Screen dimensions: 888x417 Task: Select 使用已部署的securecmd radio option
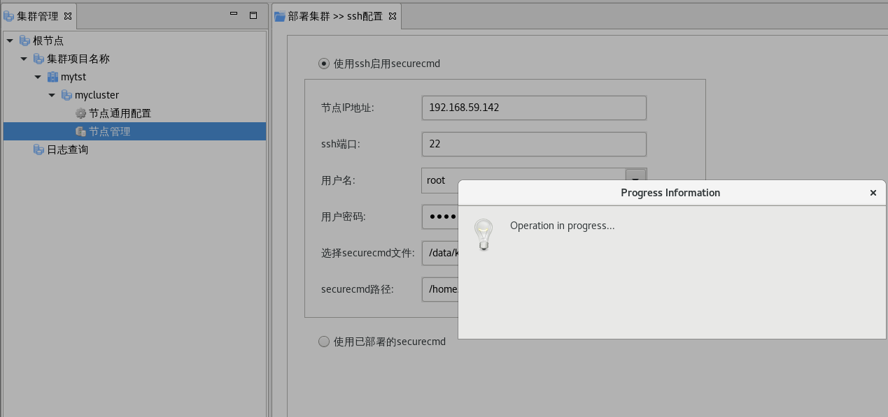click(x=324, y=342)
